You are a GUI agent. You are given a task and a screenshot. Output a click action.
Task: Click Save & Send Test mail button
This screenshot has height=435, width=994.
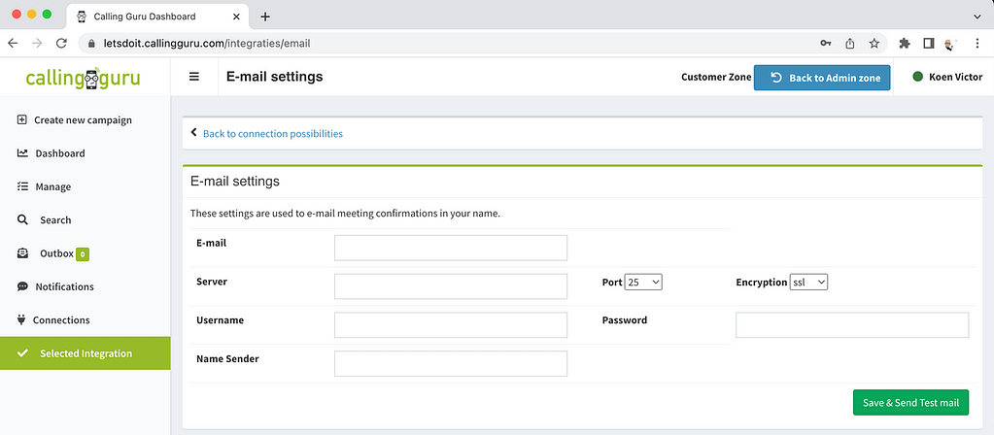911,403
